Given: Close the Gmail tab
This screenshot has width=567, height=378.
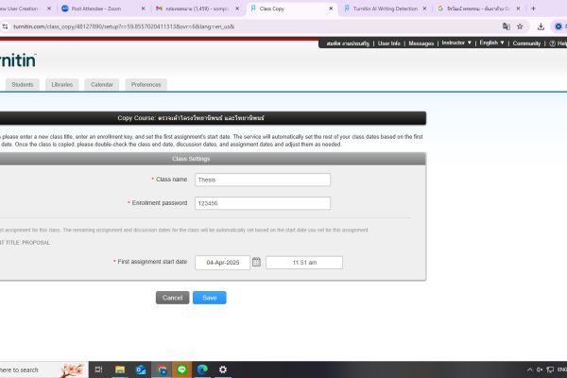Looking at the screenshot, I should 237,9.
